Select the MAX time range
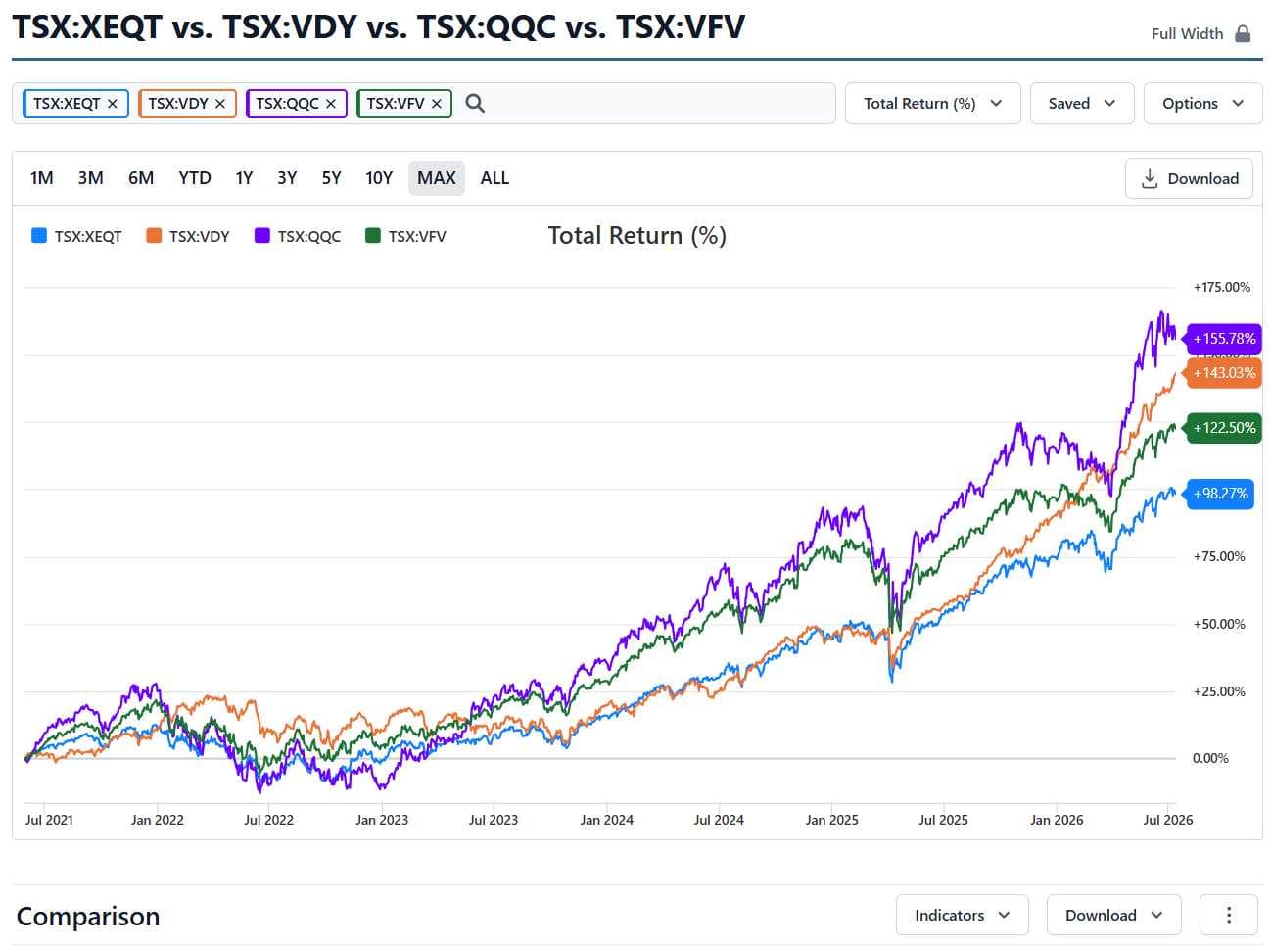 437,178
